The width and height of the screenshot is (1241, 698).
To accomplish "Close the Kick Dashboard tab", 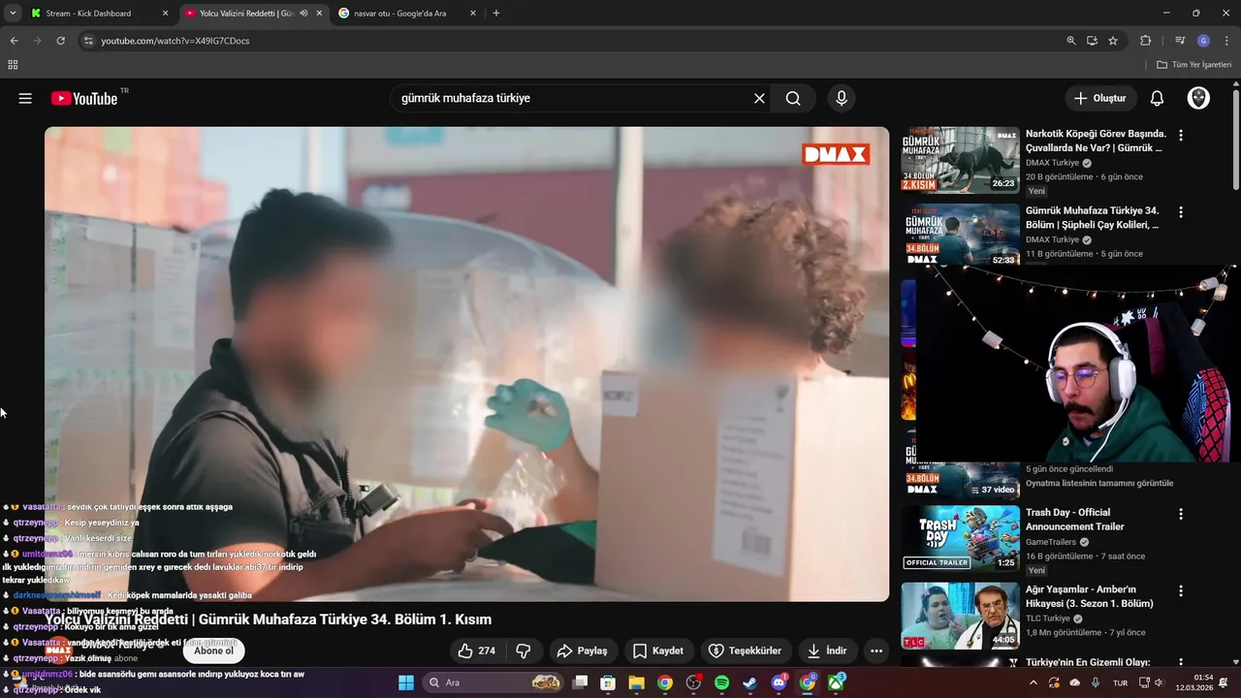I will pyautogui.click(x=165, y=14).
